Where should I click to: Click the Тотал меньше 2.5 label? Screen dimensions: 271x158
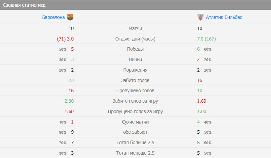[135, 153]
